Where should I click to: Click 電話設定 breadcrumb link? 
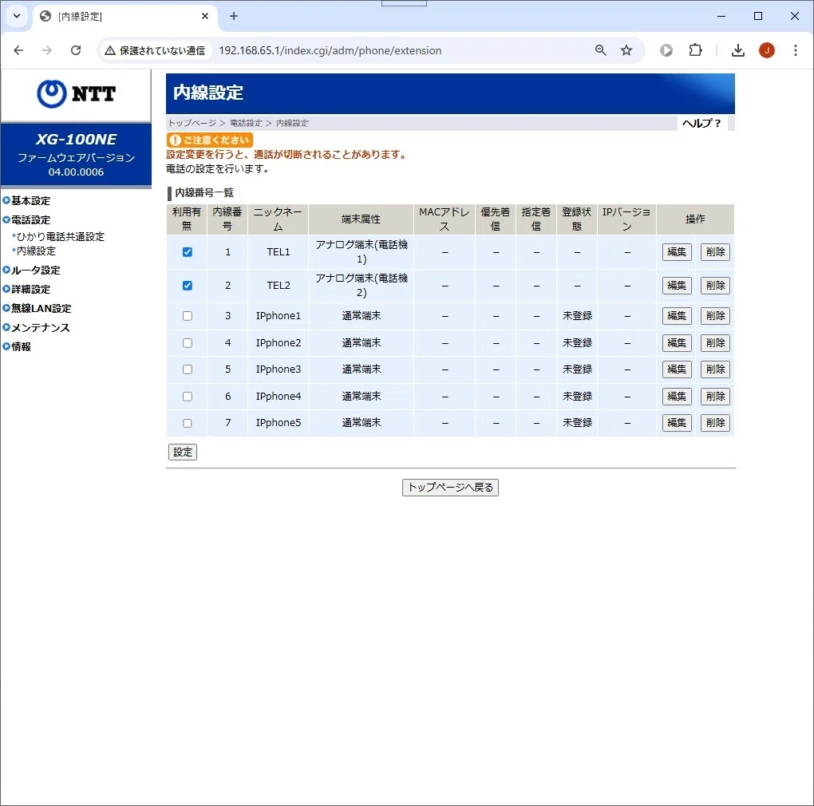pos(246,123)
